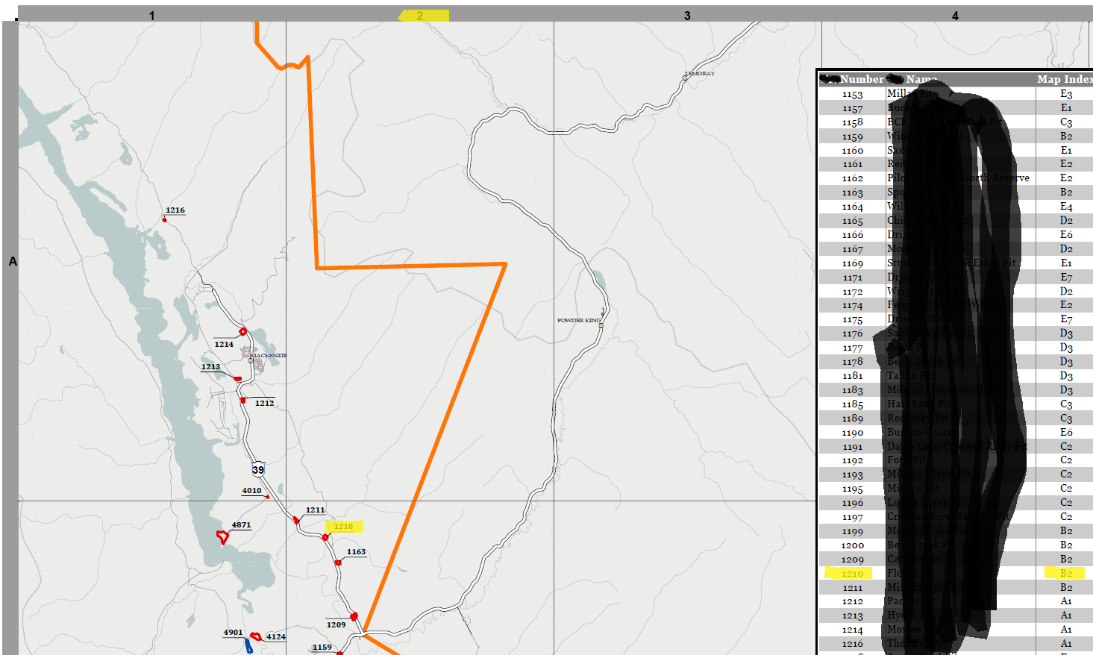
Task: Click the A1 map index for row 1214
Action: coord(1066,629)
